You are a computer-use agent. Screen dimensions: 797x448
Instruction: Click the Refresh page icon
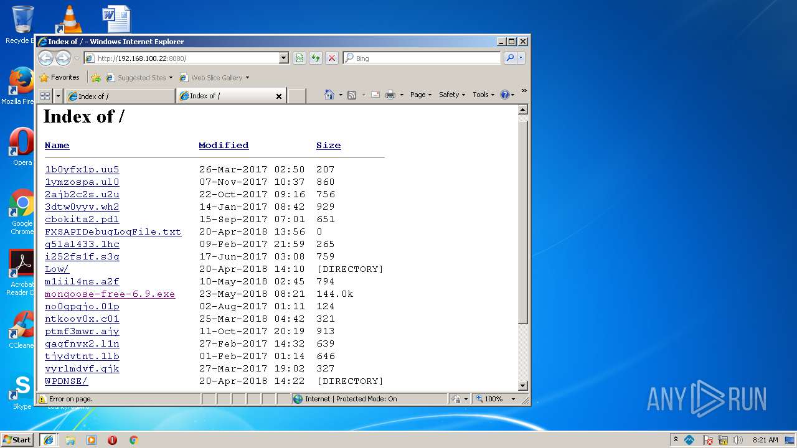pyautogui.click(x=316, y=58)
